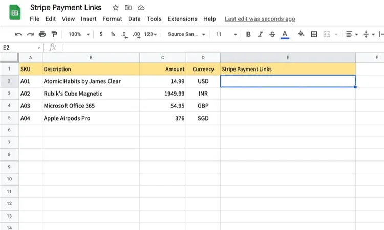
Task: Open the View menu
Action: 68,19
